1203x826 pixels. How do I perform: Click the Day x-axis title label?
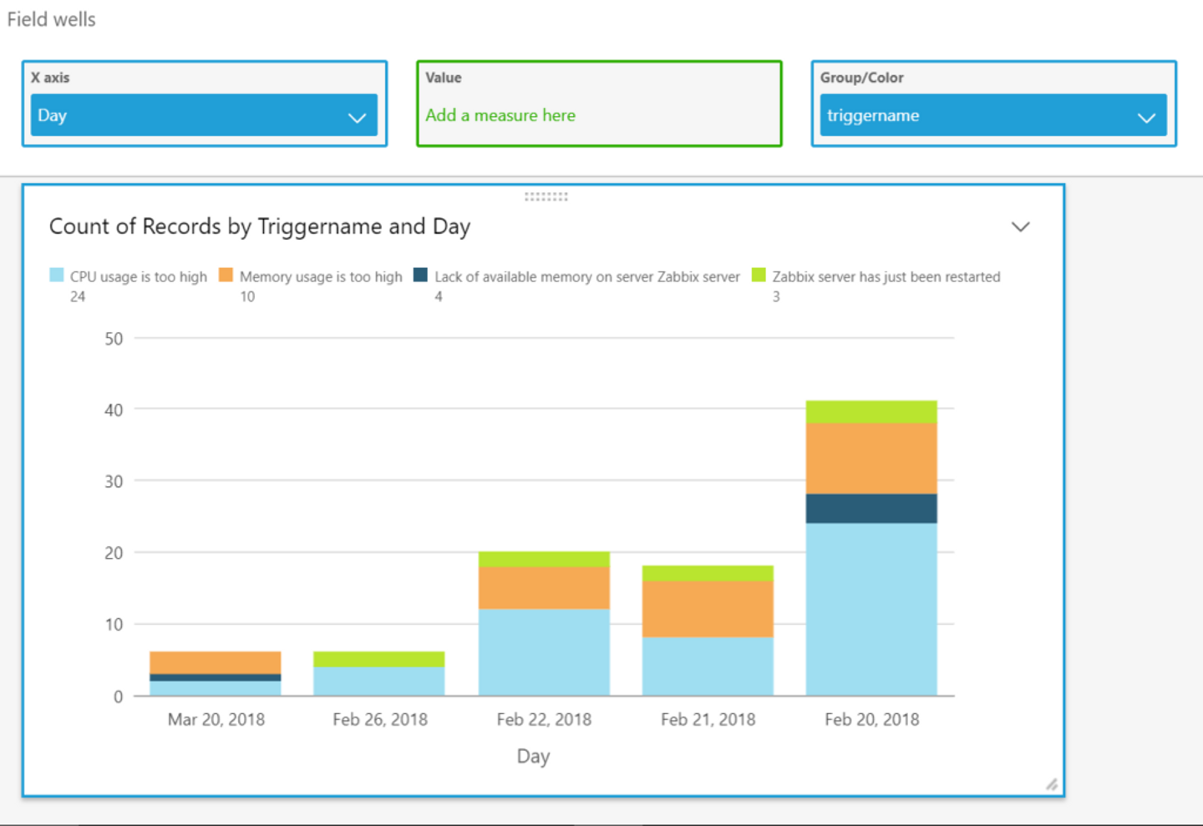click(533, 757)
